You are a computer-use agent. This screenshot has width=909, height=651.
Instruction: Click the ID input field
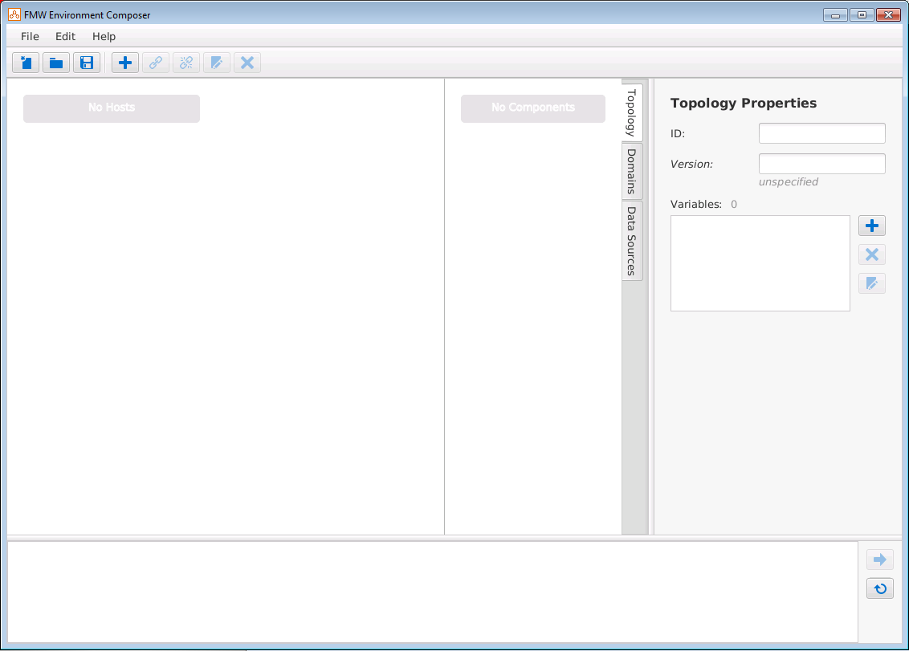coord(822,133)
